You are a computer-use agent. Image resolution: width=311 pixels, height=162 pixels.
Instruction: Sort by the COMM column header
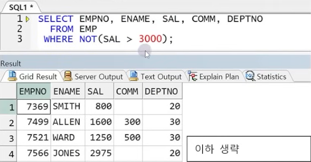pos(128,91)
